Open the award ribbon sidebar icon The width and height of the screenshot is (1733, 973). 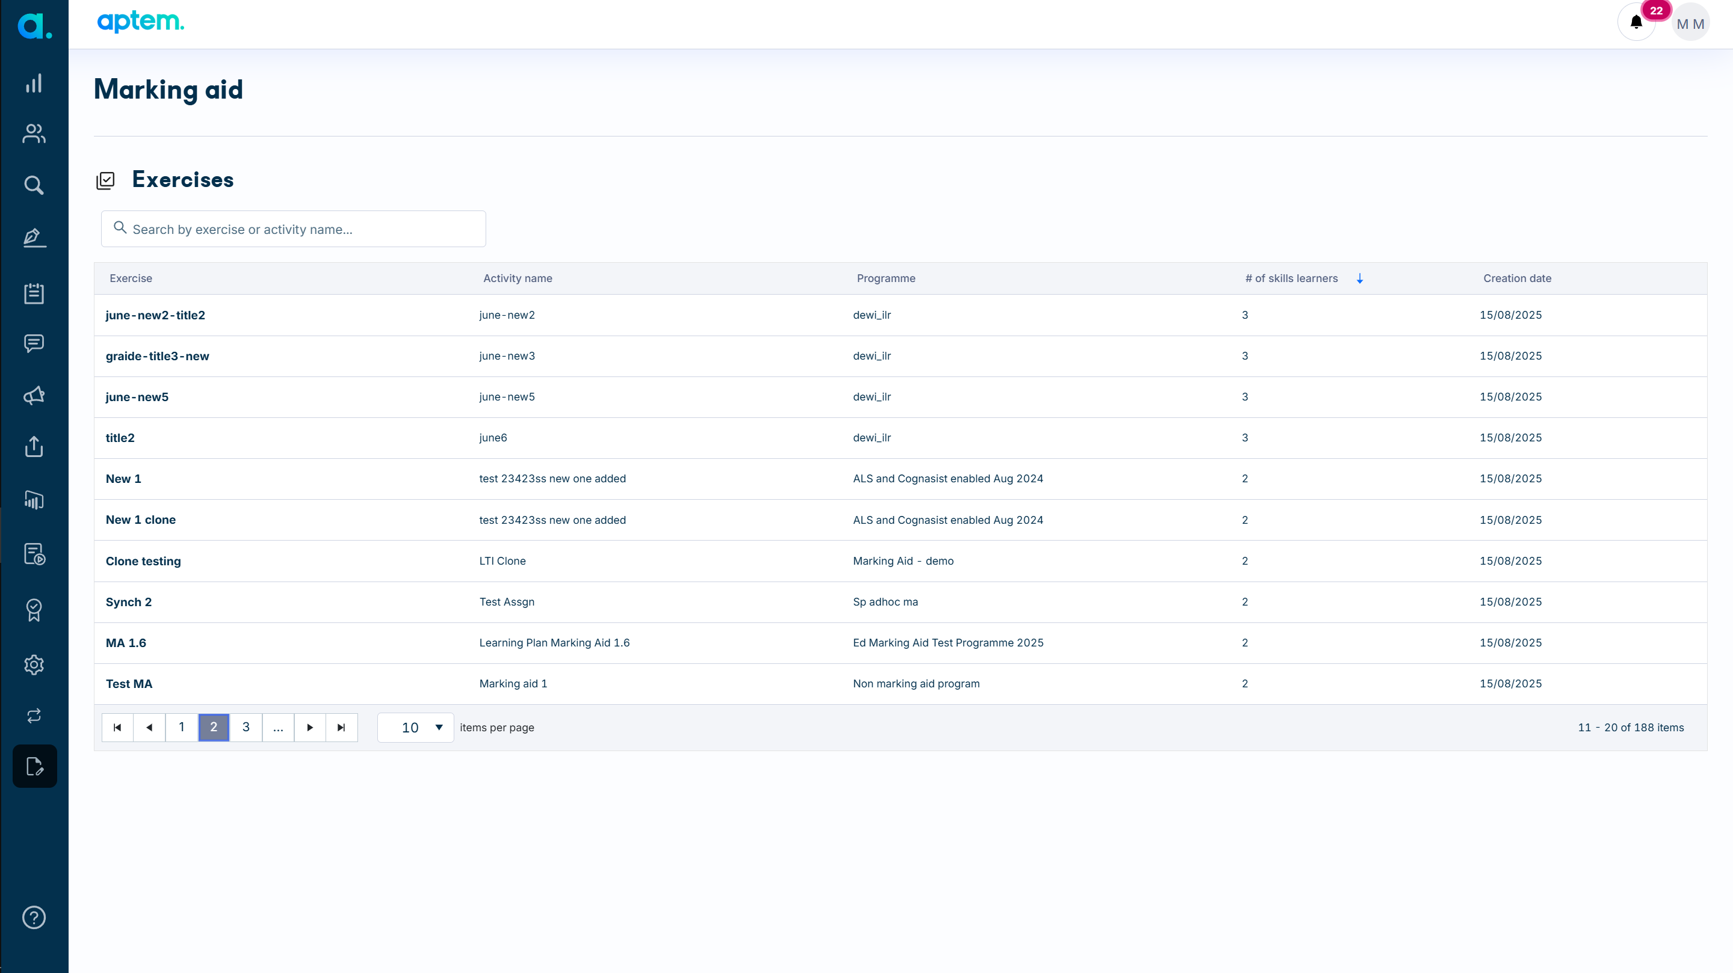(34, 610)
